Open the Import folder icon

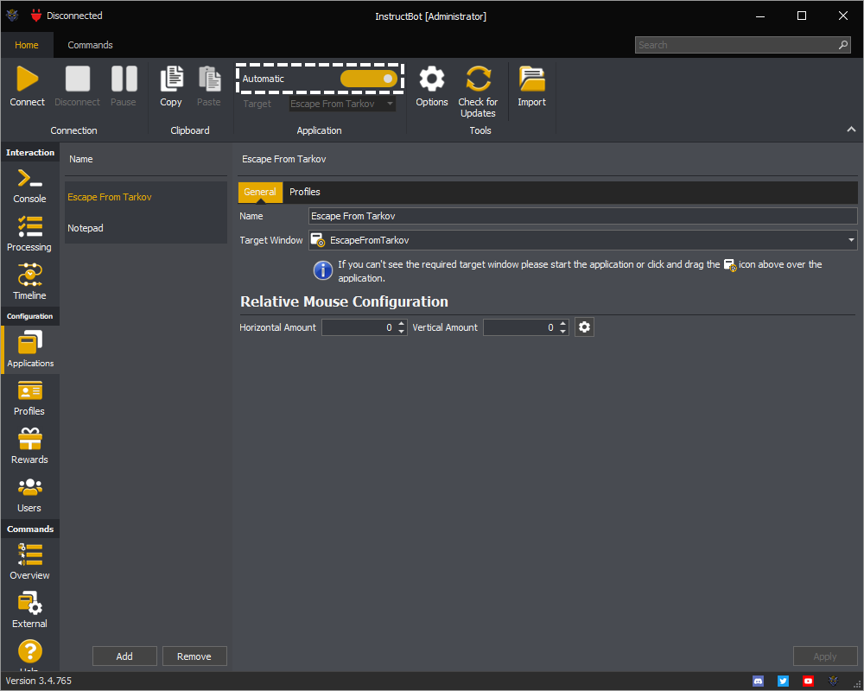pyautogui.click(x=531, y=79)
